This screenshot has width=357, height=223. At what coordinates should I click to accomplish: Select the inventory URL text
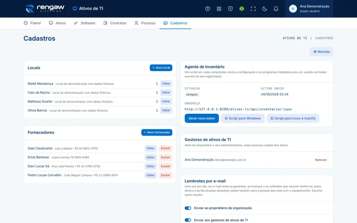coord(233,109)
